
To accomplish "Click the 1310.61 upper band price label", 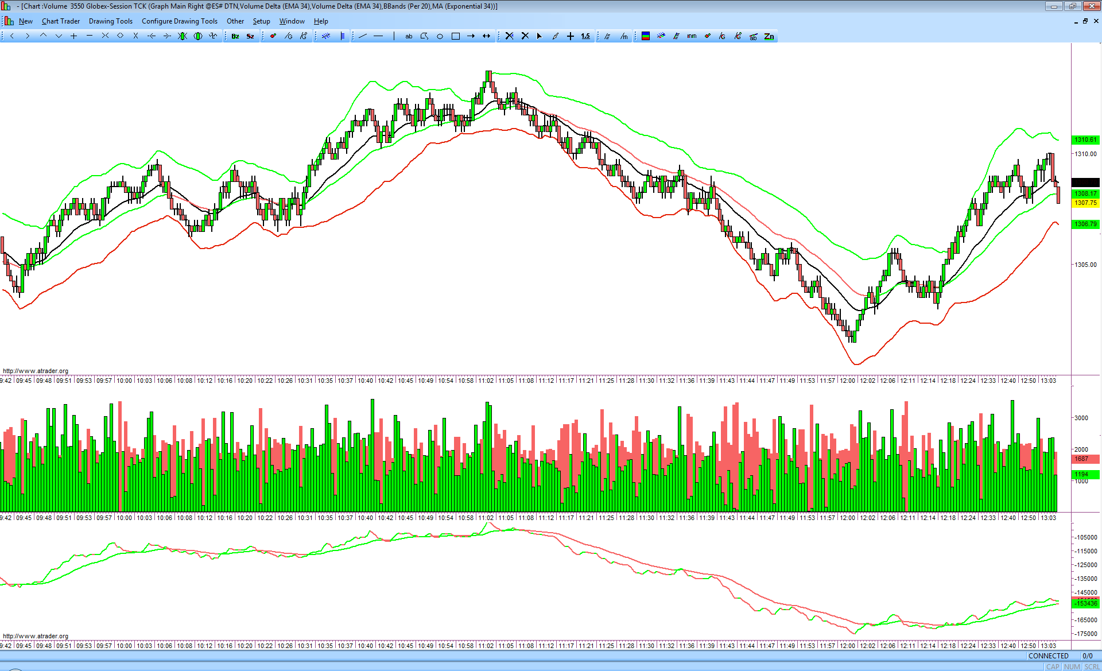I will point(1085,139).
